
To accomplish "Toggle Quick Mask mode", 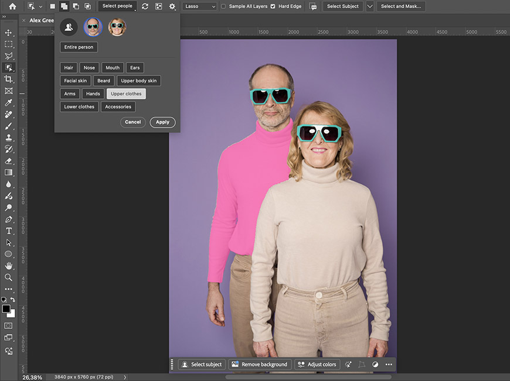I will coord(8,325).
